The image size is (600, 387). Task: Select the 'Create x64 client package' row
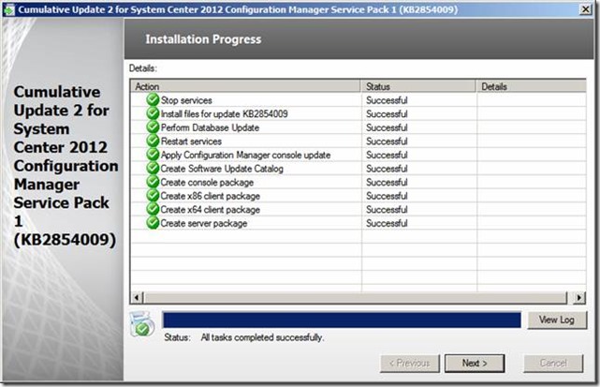pos(211,210)
